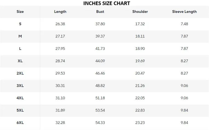Select the 2XL size row label

[20, 73]
